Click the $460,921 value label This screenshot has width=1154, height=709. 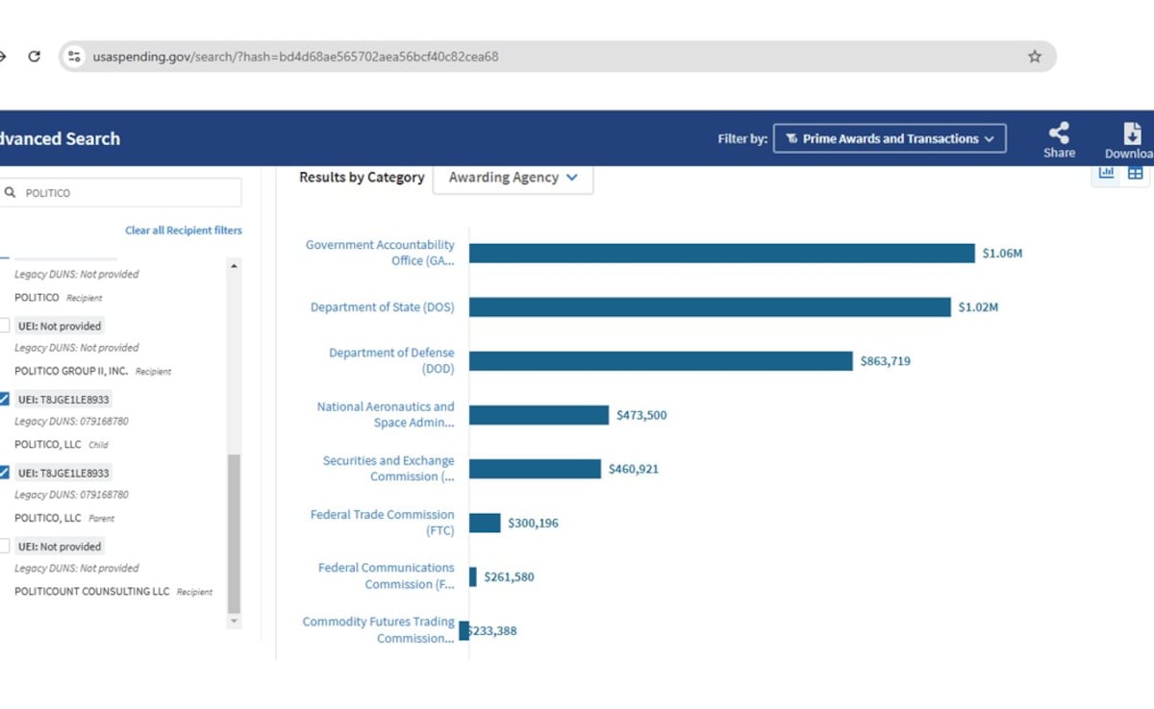pyautogui.click(x=634, y=469)
